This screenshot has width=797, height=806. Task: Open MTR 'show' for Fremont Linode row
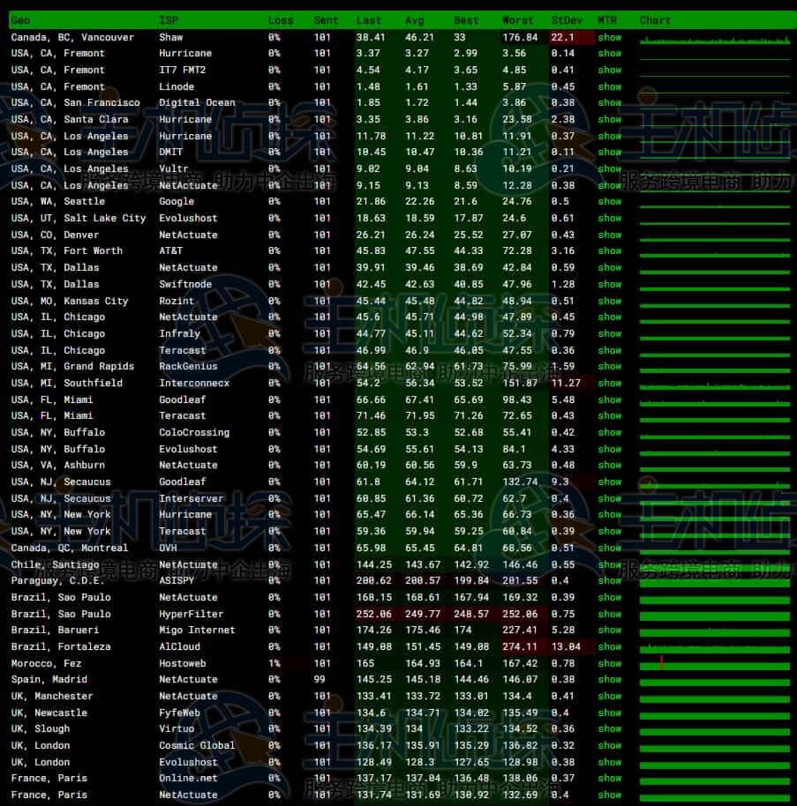pos(610,87)
